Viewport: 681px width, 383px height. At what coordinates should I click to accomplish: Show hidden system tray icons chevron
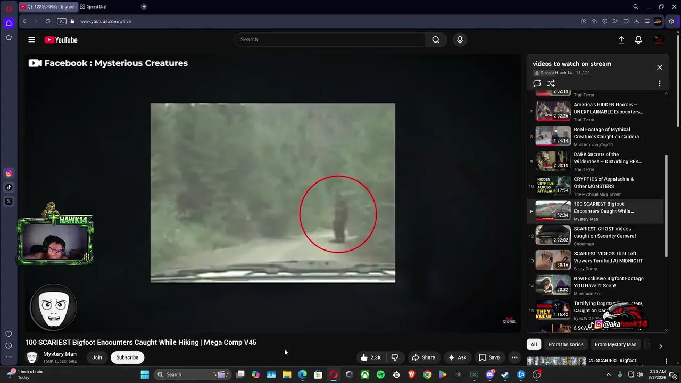click(x=609, y=374)
